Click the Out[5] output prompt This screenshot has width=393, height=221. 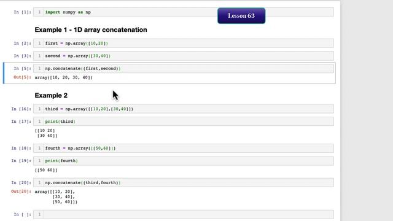22,77
